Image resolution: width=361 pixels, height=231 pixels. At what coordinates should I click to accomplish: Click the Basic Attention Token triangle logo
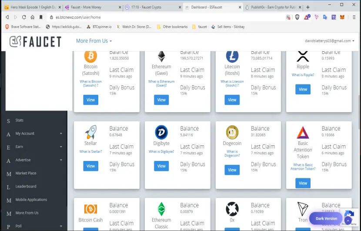[303, 132]
